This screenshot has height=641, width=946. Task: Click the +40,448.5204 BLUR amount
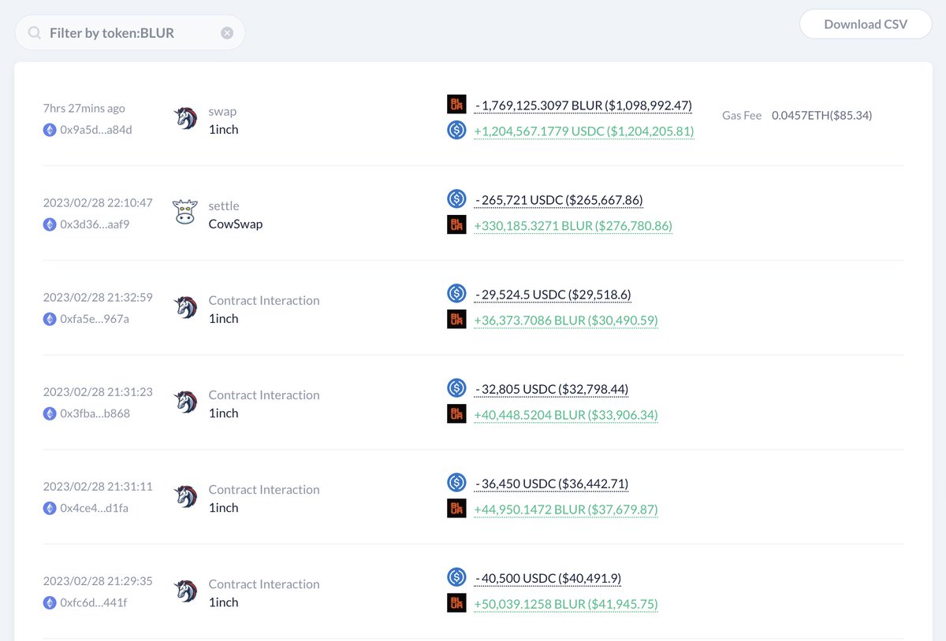tap(566, 415)
